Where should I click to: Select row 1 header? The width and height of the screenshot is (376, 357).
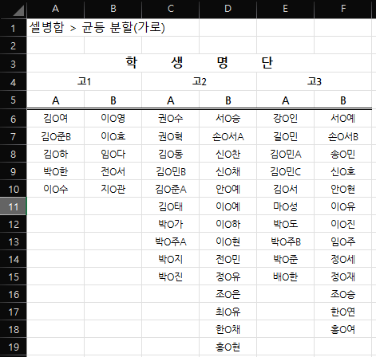14,28
